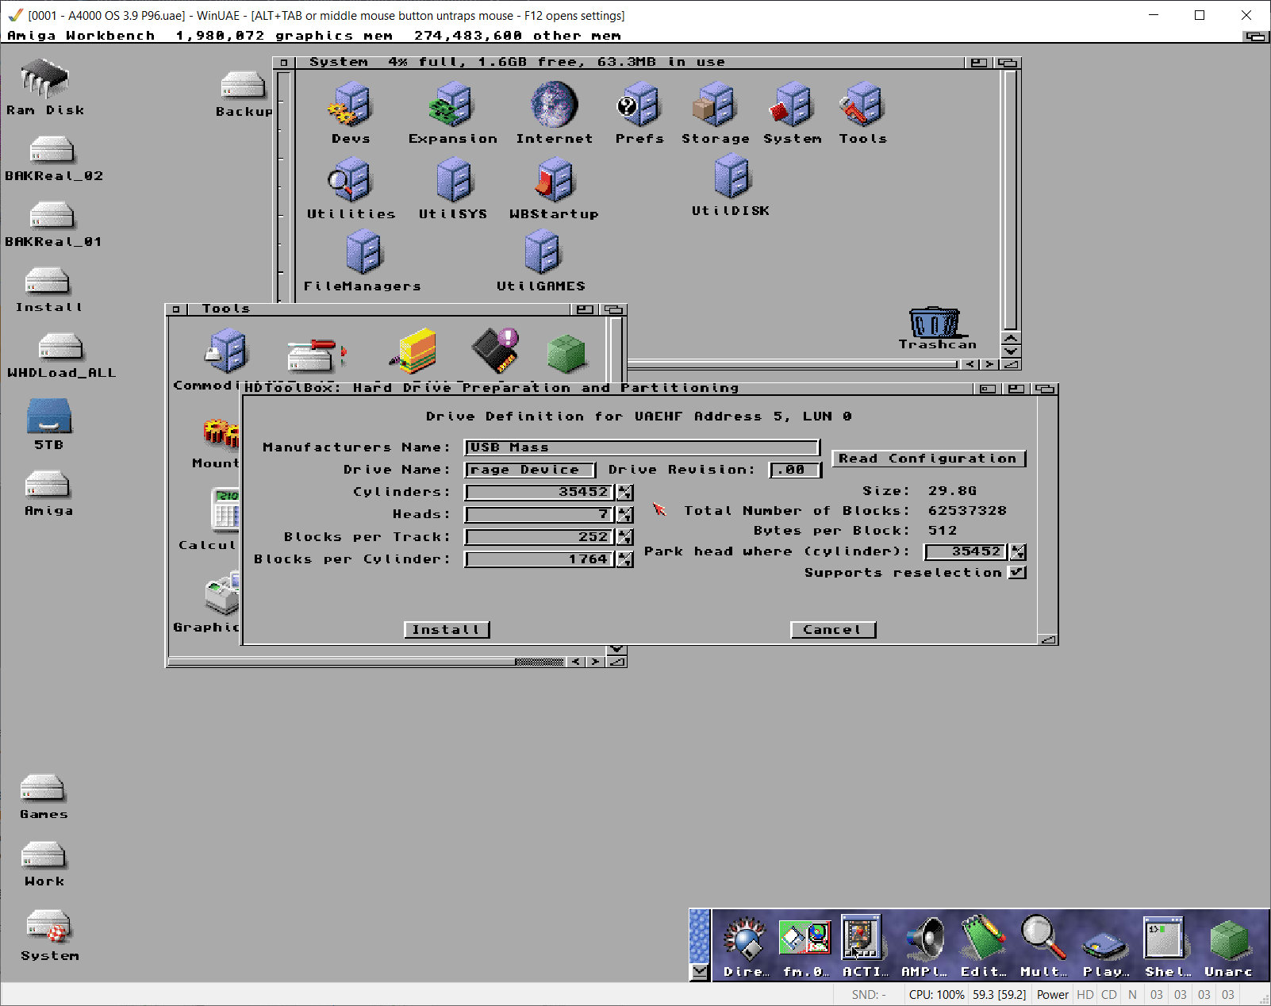1271x1006 pixels.
Task: Adjust the Park head cylinder stepper
Action: pyautogui.click(x=1018, y=551)
